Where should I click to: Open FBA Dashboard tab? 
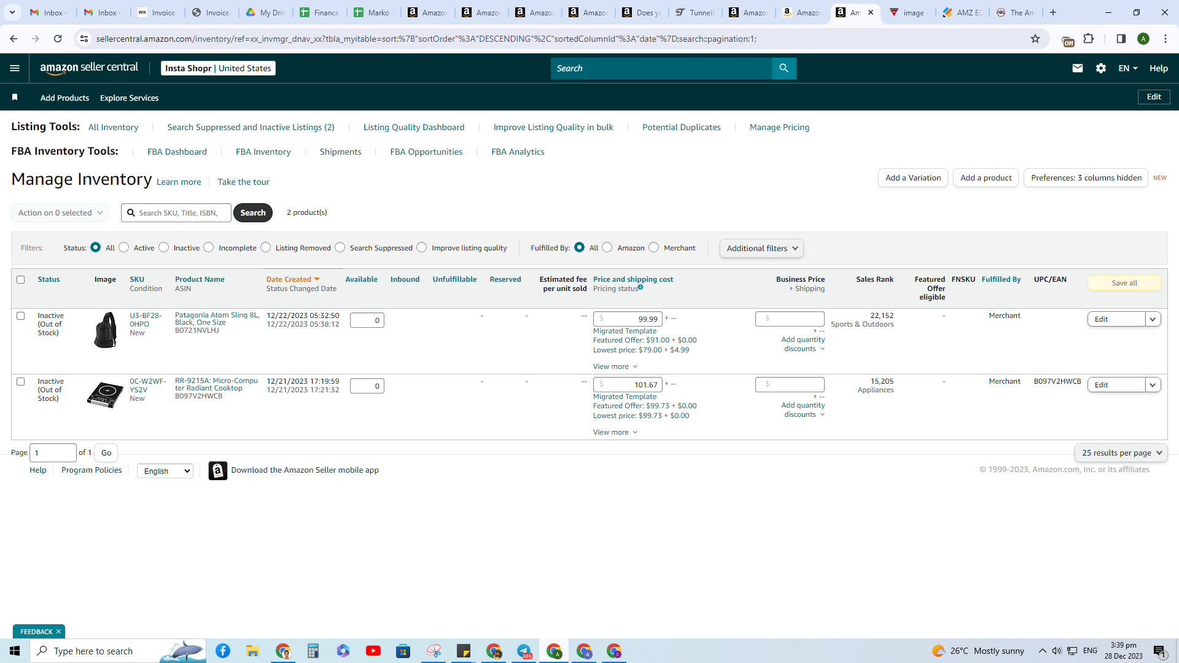point(177,152)
